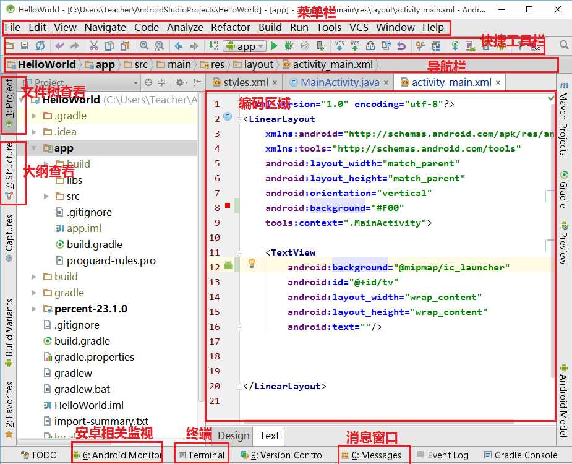
Task: Click the Revert purple arrow icon
Action: (x=401, y=46)
